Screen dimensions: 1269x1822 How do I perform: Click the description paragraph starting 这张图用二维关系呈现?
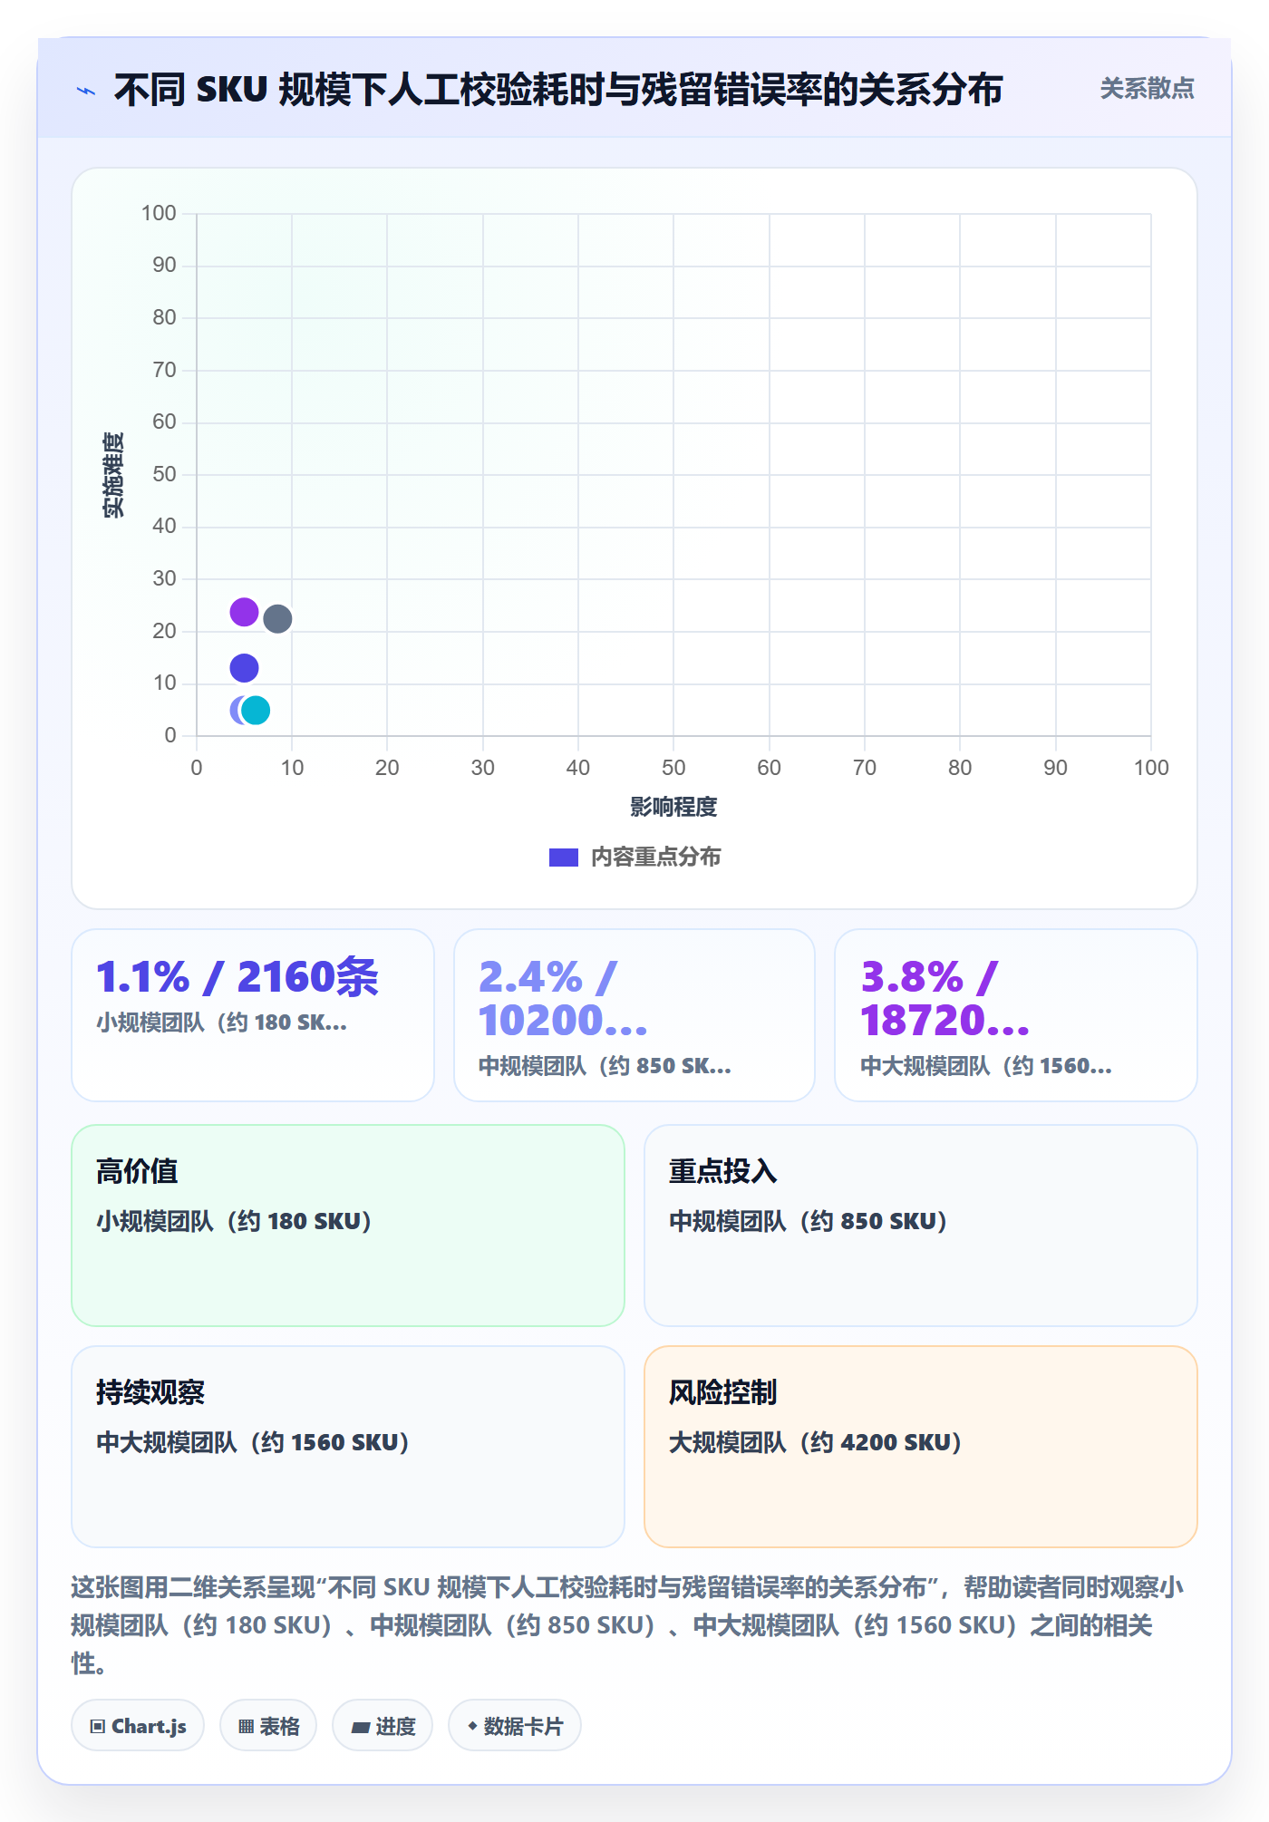click(628, 1625)
